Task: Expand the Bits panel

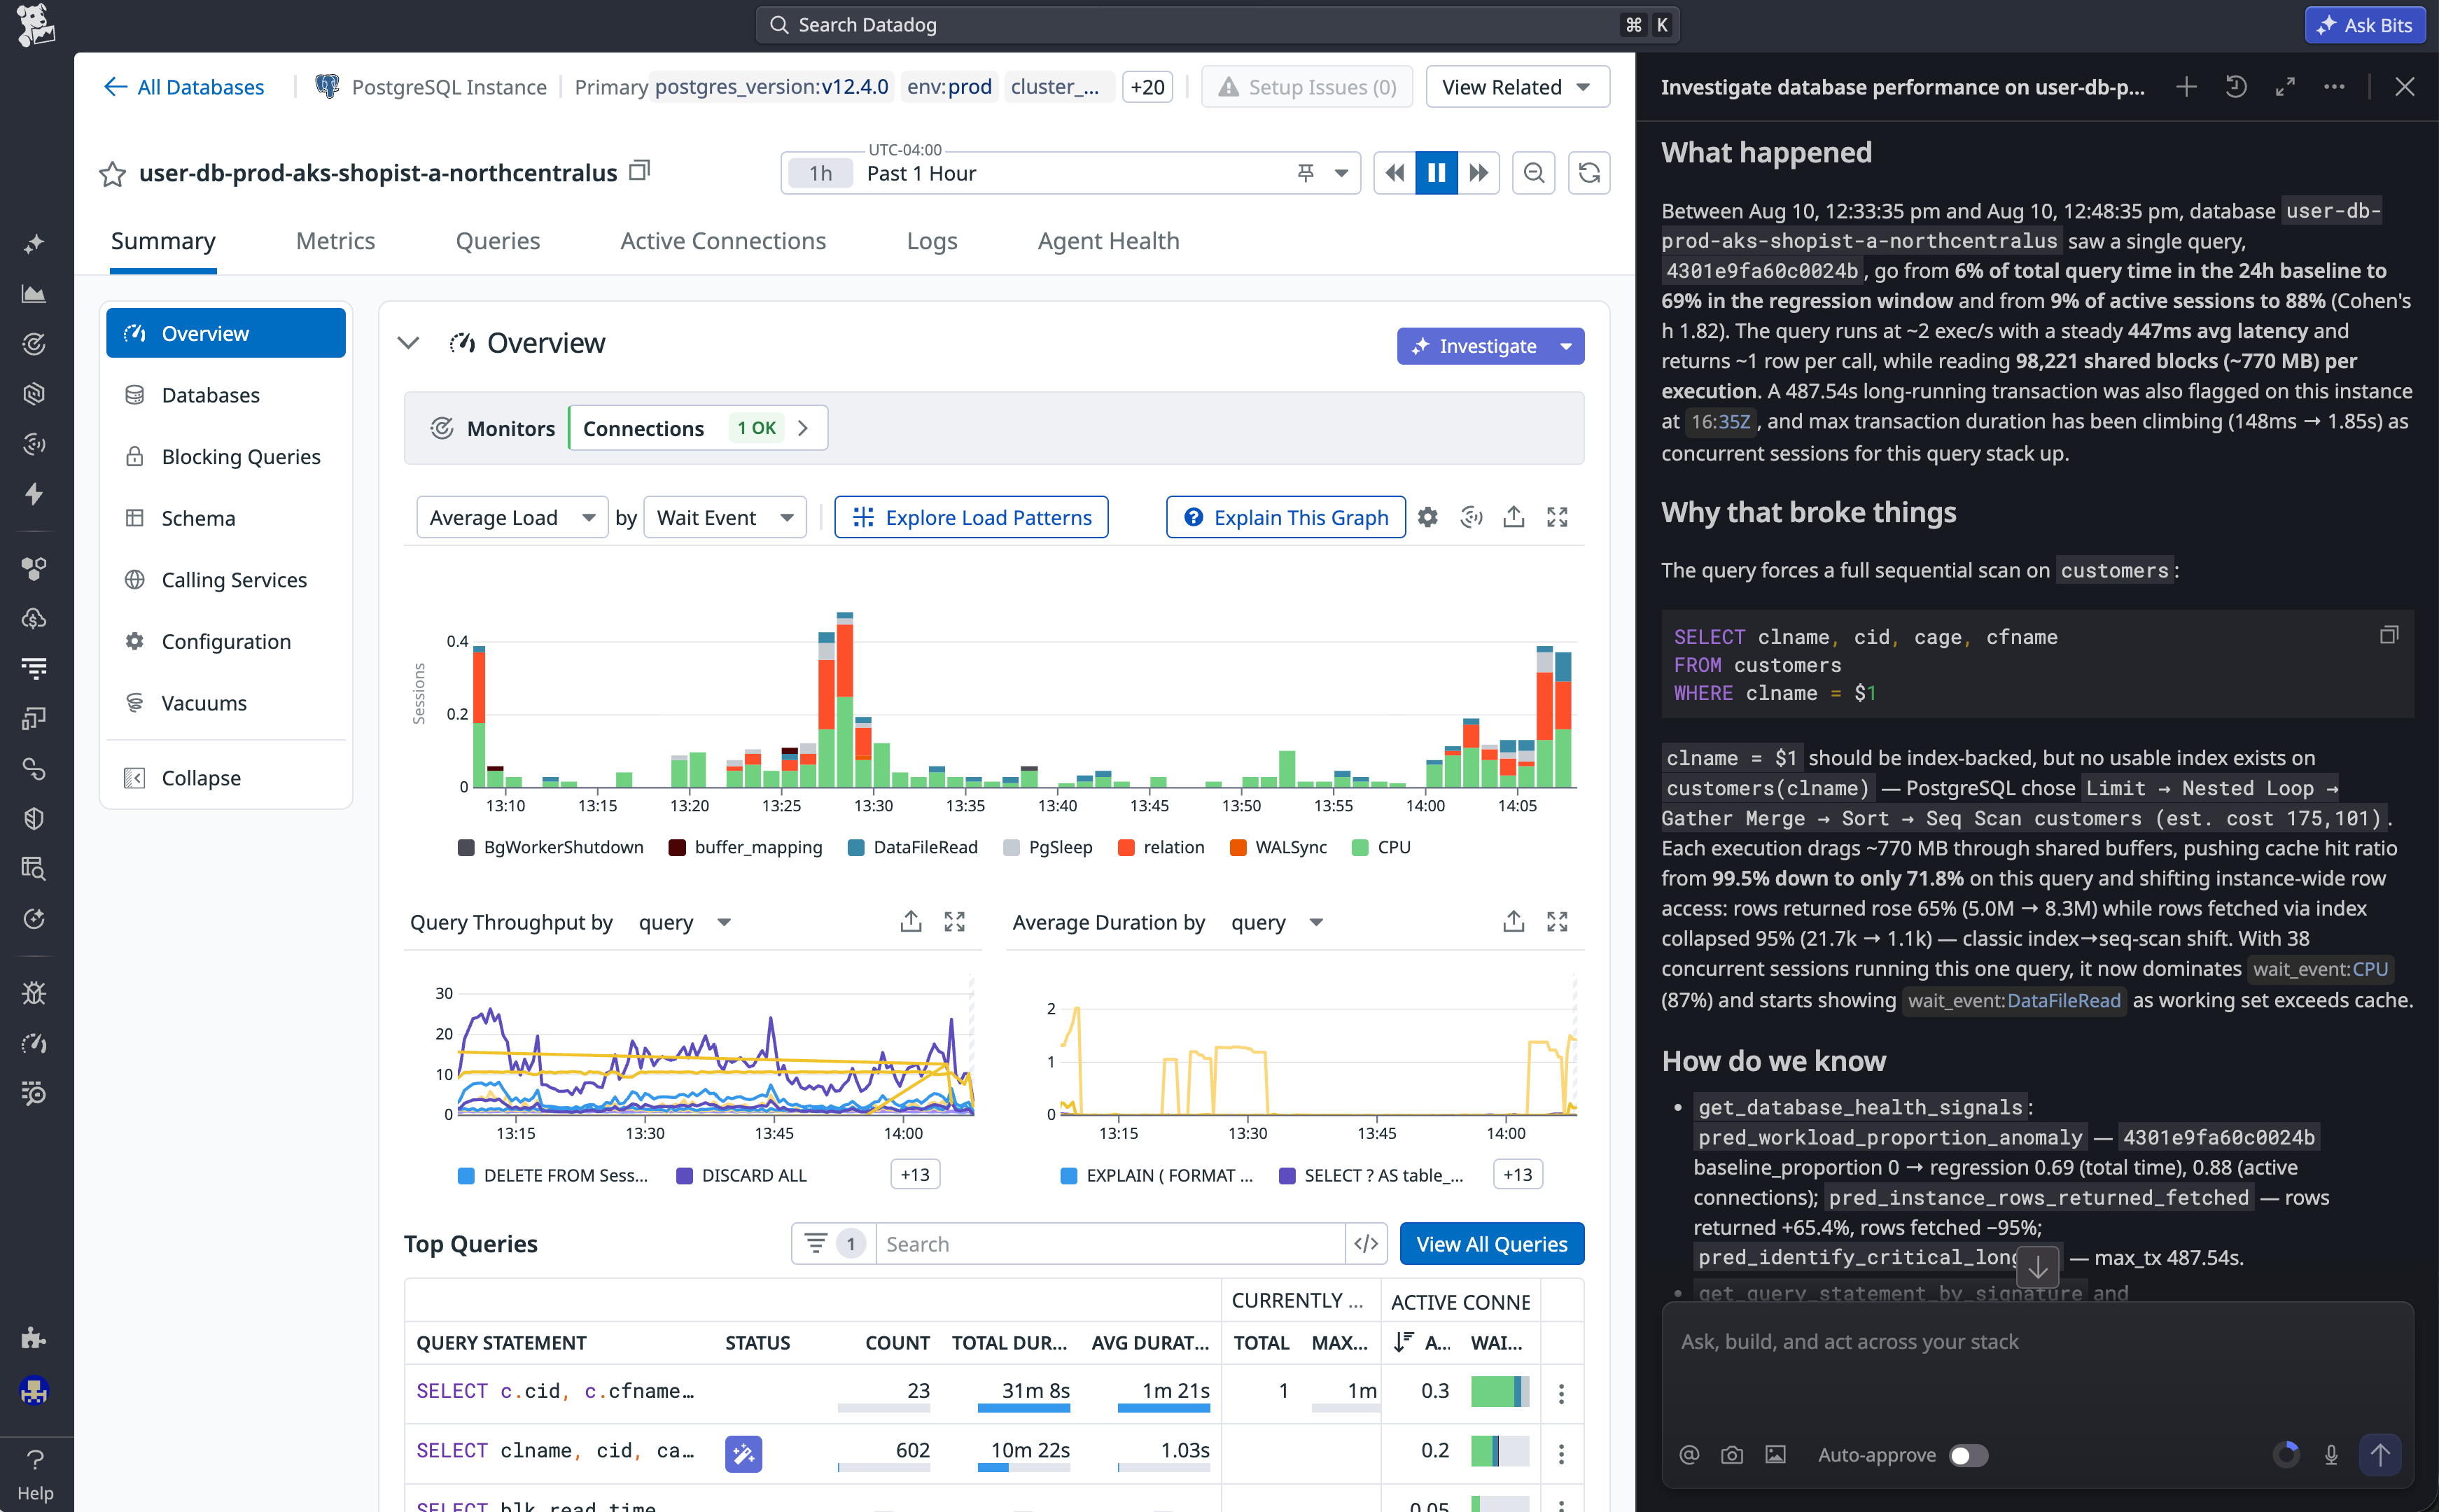Action: pyautogui.click(x=2285, y=87)
